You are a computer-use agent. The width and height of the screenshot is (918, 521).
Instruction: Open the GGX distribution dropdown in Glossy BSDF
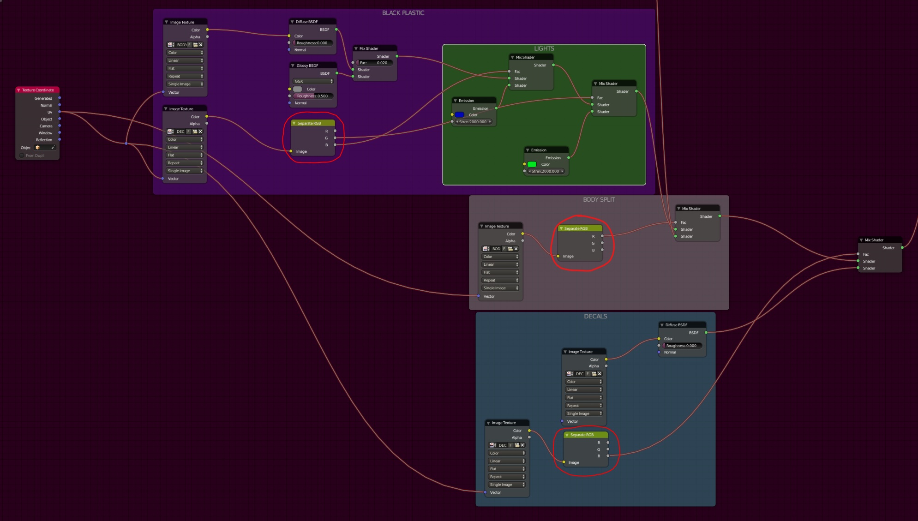tap(313, 81)
